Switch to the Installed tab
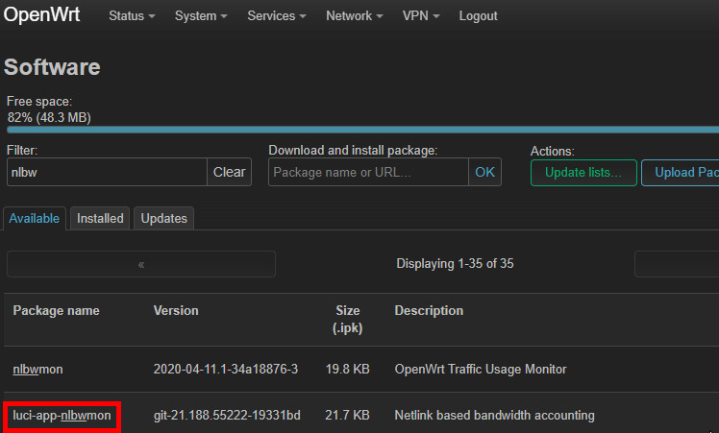Viewport: 719px width, 433px height. click(x=100, y=218)
